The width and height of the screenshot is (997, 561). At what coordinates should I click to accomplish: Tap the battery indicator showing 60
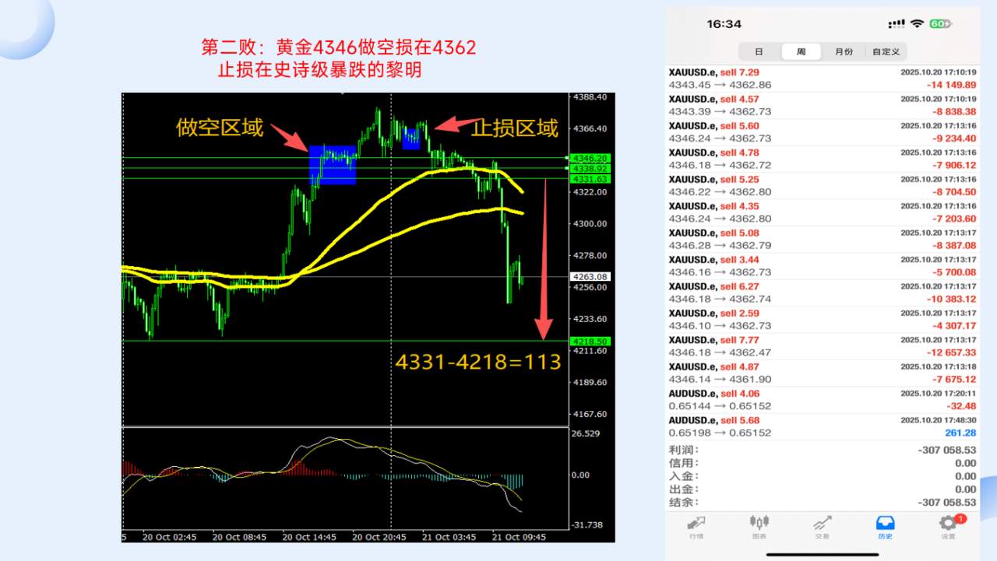pyautogui.click(x=940, y=24)
